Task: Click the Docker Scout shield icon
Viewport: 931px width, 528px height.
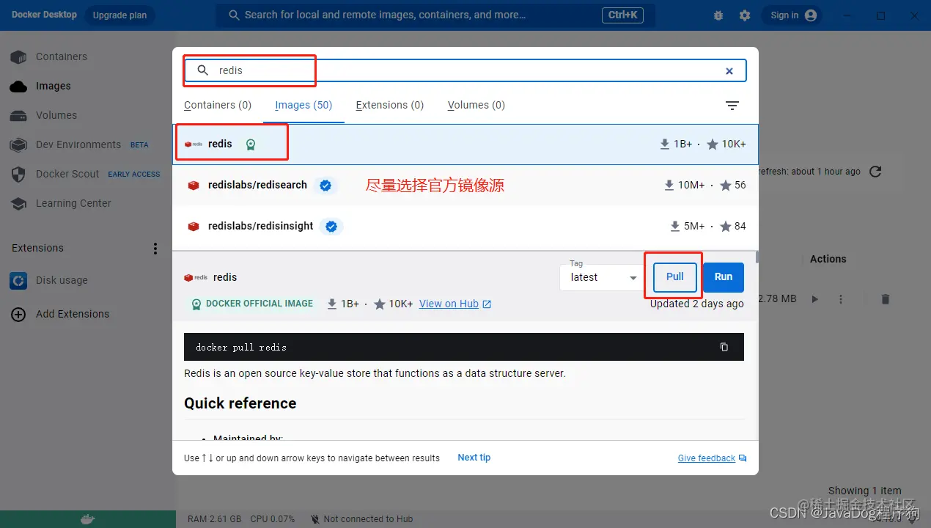Action: click(x=18, y=174)
